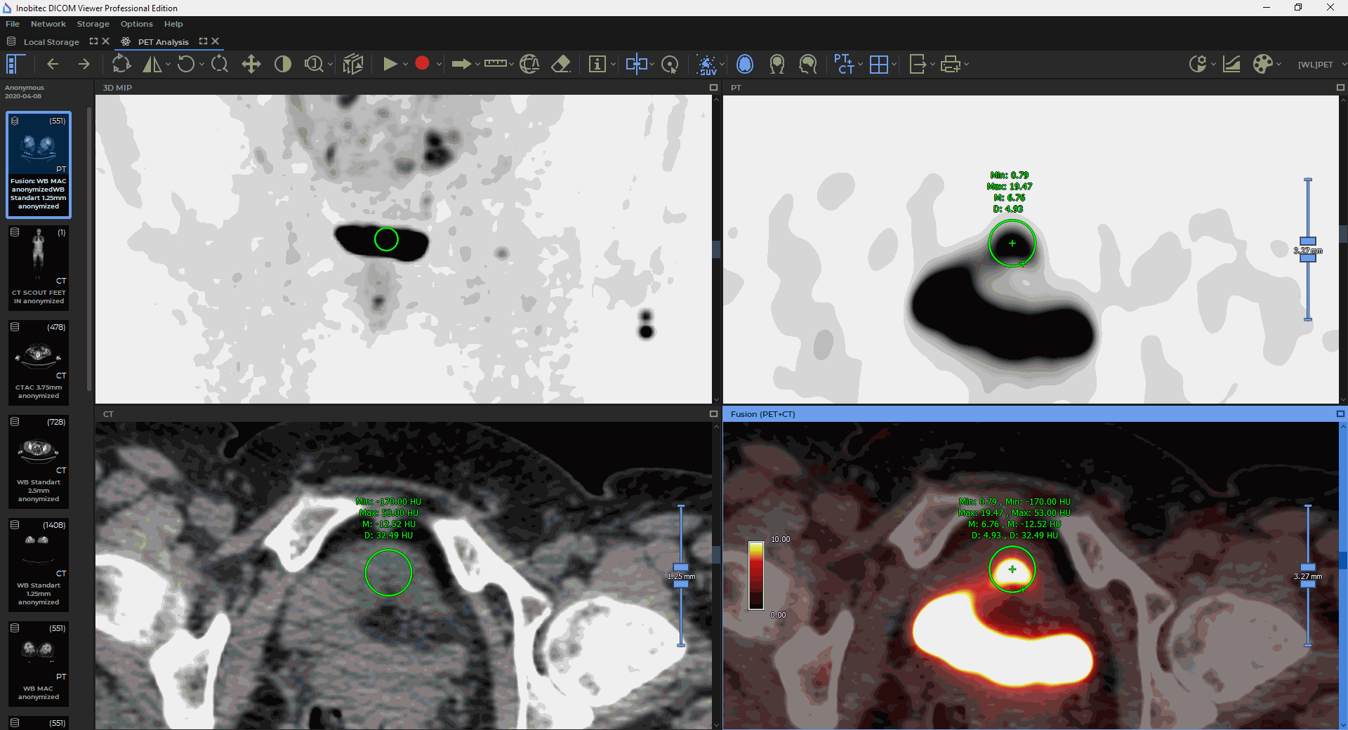Click the curve graph icon in toolbar
The width and height of the screenshot is (1348, 730).
[x=1231, y=65]
